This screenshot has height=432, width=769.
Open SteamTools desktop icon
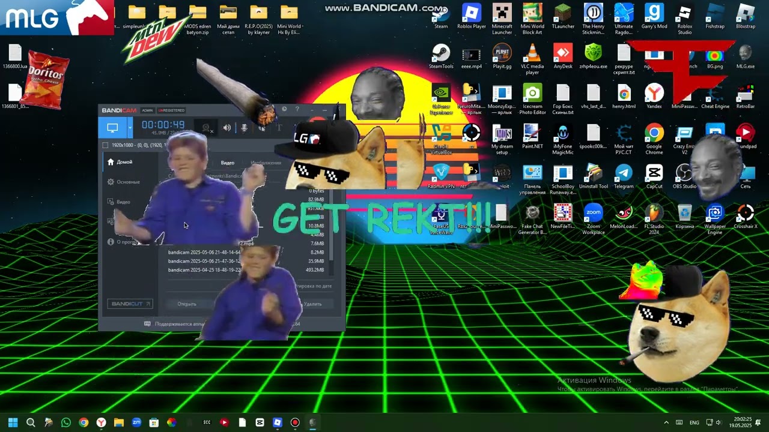click(441, 57)
